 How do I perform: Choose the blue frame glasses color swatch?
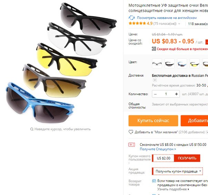(182, 64)
